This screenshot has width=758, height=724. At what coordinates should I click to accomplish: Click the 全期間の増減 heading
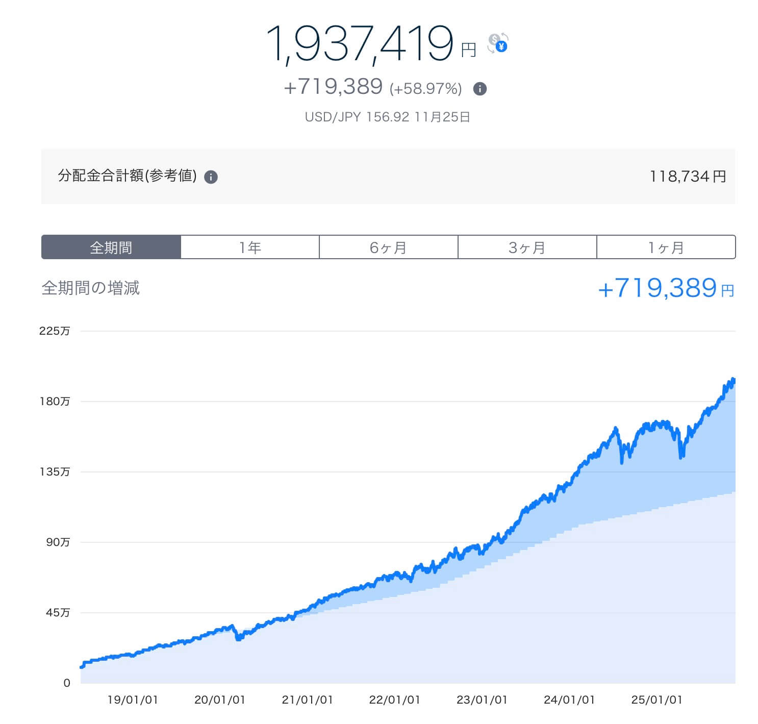pyautogui.click(x=90, y=288)
